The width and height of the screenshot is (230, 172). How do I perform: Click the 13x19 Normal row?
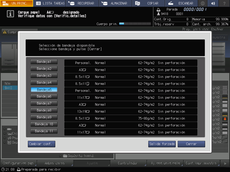[x=131, y=111]
